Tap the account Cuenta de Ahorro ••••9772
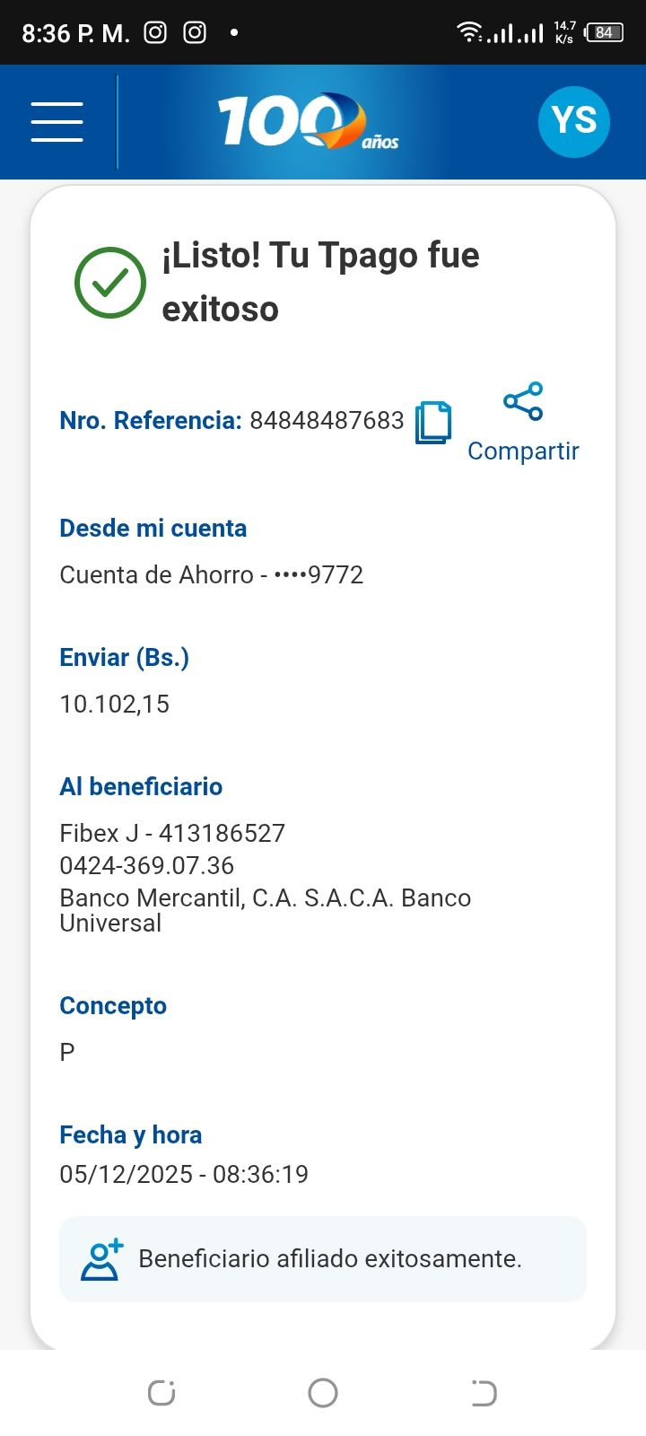Screen dimensions: 646x1436 (211, 574)
